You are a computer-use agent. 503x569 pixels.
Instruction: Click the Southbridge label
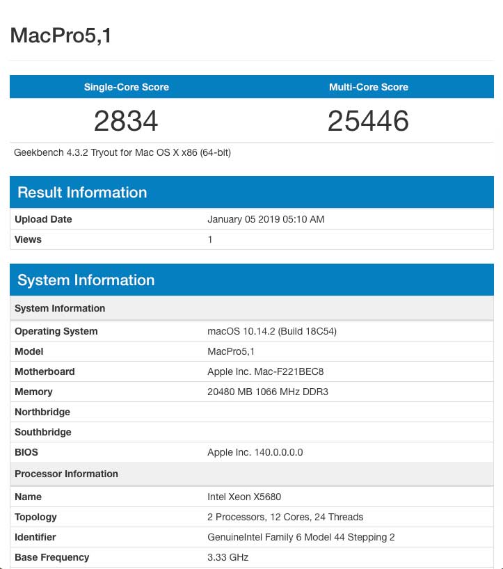pos(43,432)
